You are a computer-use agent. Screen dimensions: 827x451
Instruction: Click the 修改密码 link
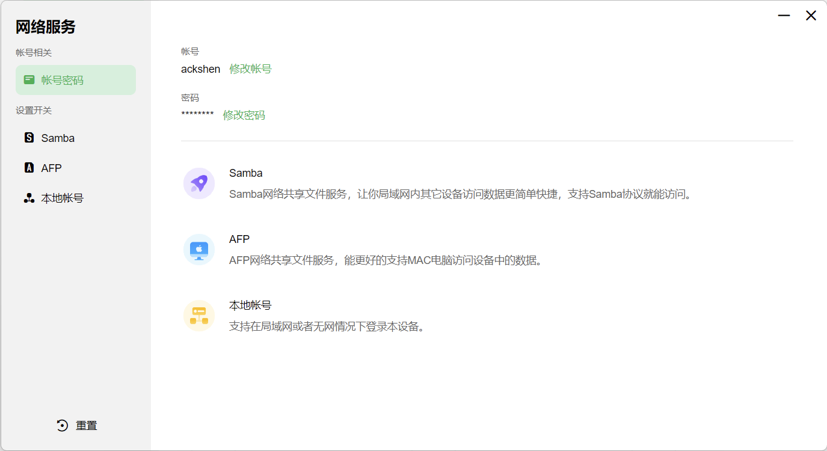[244, 115]
